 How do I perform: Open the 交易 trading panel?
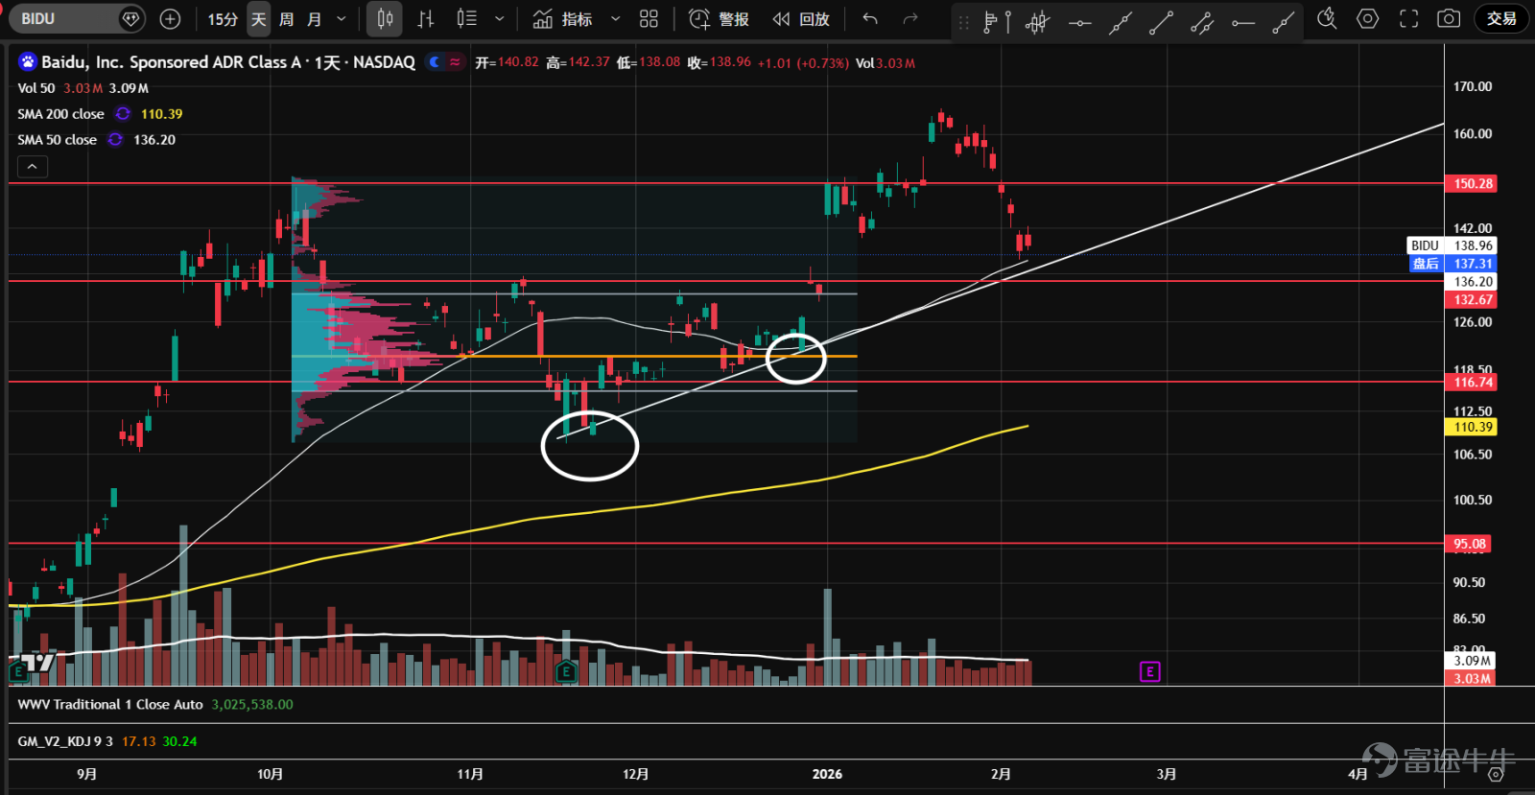coord(1501,18)
